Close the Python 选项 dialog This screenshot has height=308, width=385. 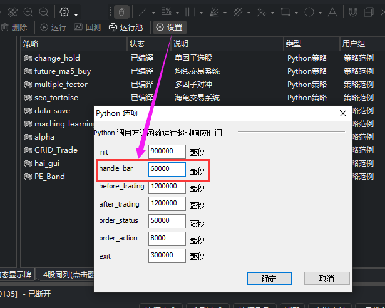coord(343,113)
